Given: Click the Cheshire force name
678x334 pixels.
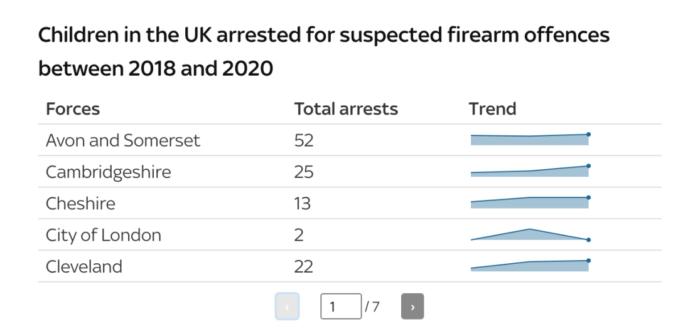Looking at the screenshot, I should coord(80,204).
